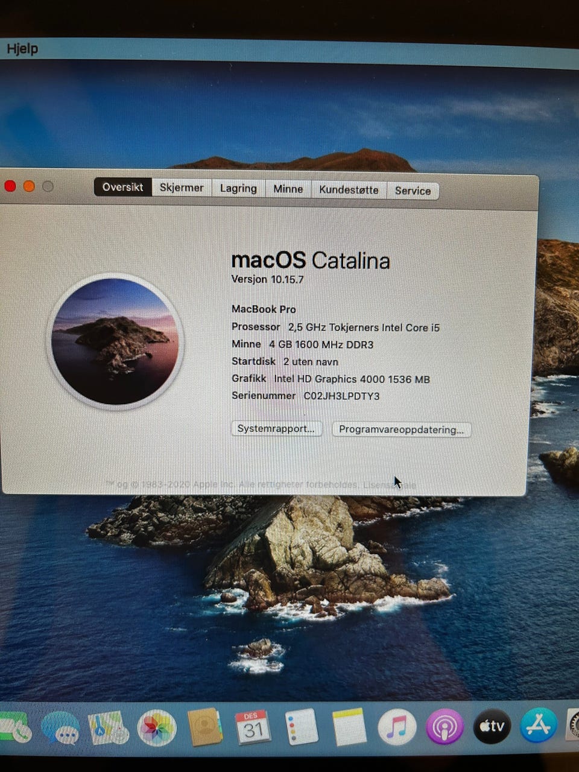Open the purple Podcasts app
Image resolution: width=579 pixels, height=772 pixels.
coord(445,727)
